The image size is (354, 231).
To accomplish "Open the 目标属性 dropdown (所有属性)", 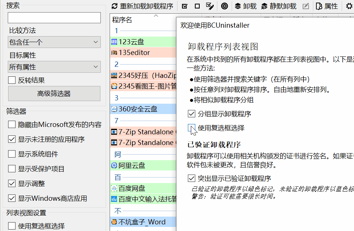I will pyautogui.click(x=54, y=67).
